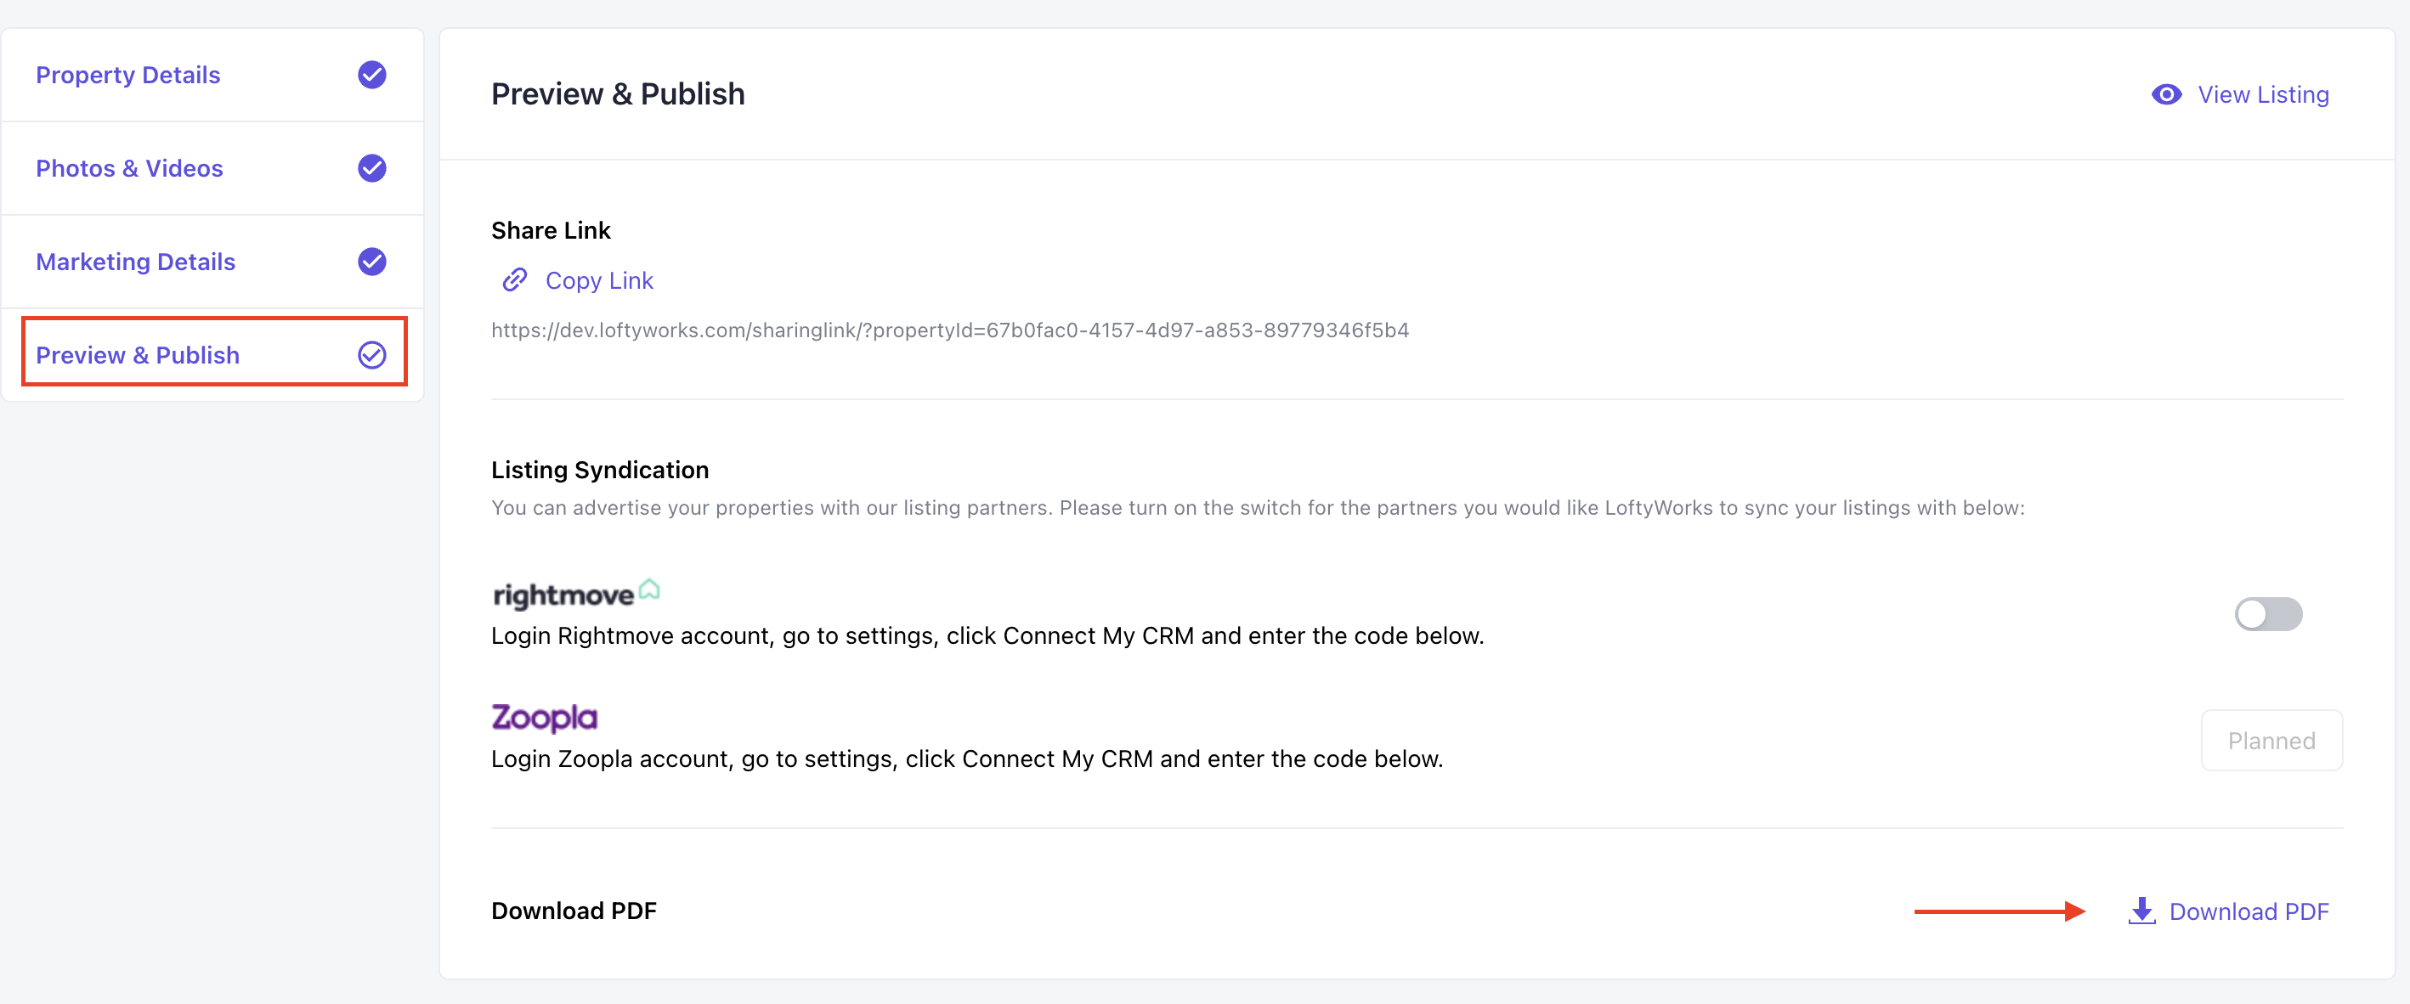This screenshot has height=1004, width=2410.
Task: Click the download arrow icon
Action: [2141, 911]
